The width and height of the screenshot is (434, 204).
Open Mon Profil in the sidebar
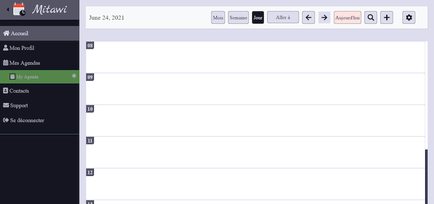coord(39,48)
